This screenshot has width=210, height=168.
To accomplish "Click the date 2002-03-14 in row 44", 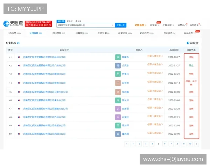I will coord(174,83).
